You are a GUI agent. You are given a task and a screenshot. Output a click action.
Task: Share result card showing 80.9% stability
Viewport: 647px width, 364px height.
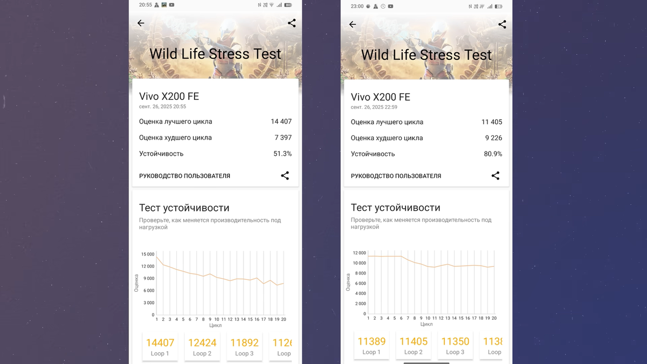pos(495,175)
